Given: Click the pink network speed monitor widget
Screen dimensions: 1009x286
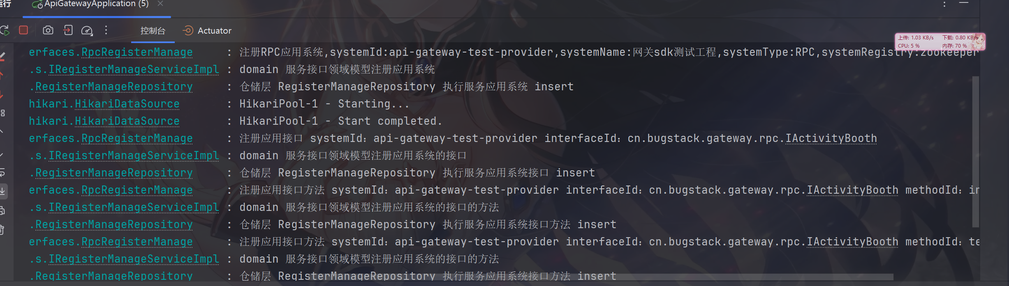Looking at the screenshot, I should 940,41.
